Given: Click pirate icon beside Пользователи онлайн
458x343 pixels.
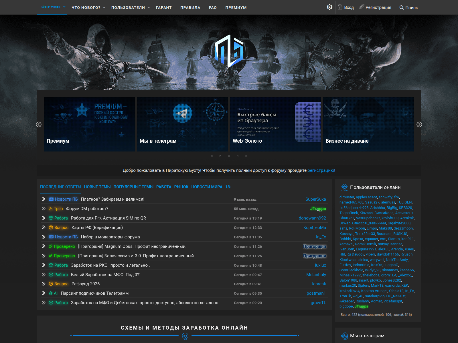Looking at the screenshot, I should (x=344, y=188).
